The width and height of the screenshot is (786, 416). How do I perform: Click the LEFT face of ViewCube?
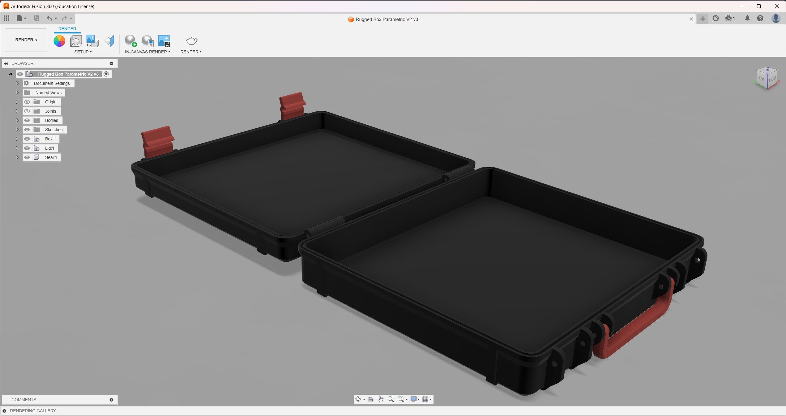(x=762, y=79)
